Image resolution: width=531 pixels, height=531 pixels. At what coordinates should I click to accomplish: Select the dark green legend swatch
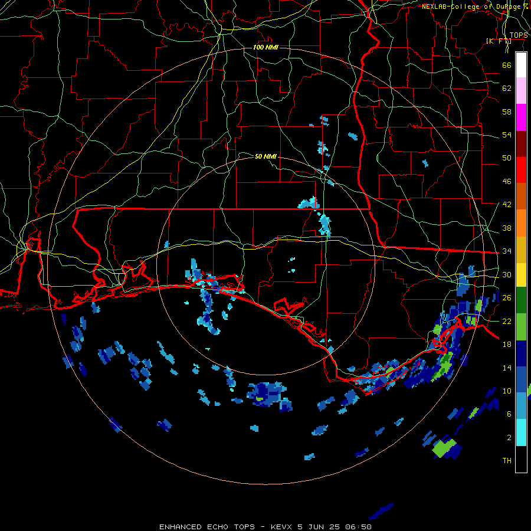tap(521, 300)
